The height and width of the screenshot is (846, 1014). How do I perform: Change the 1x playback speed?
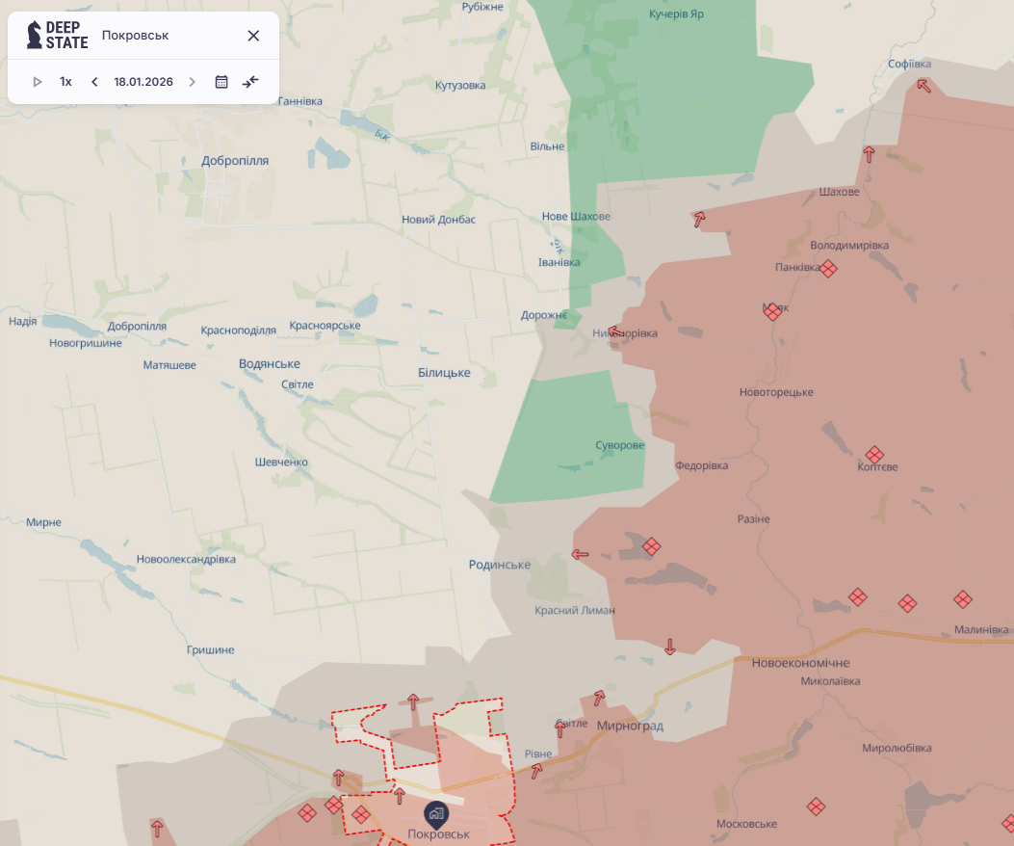click(x=65, y=82)
